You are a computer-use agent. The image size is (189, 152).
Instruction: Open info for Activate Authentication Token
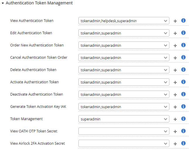(x=183, y=82)
